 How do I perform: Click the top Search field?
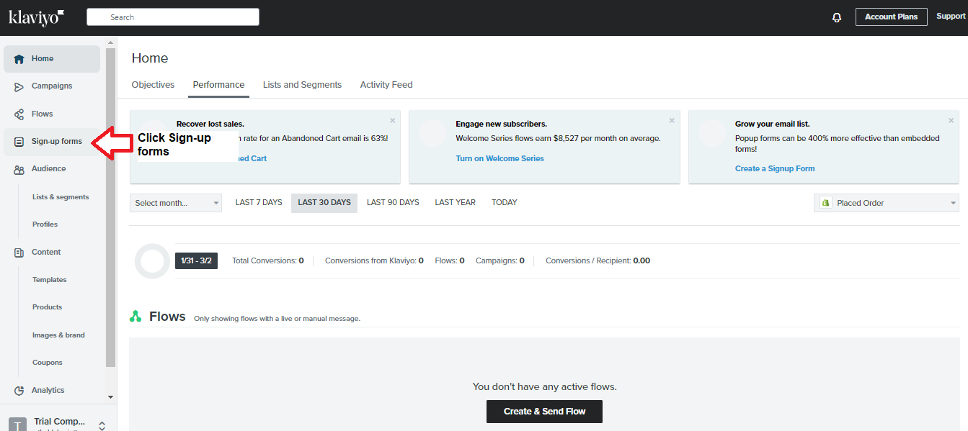pyautogui.click(x=173, y=17)
